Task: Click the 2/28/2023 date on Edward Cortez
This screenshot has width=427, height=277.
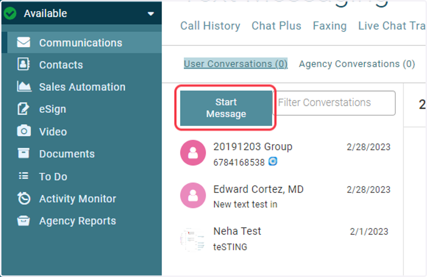Action: pos(369,190)
